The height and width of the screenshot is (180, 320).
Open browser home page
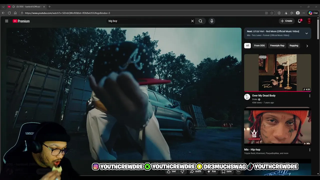[x=15, y=13]
